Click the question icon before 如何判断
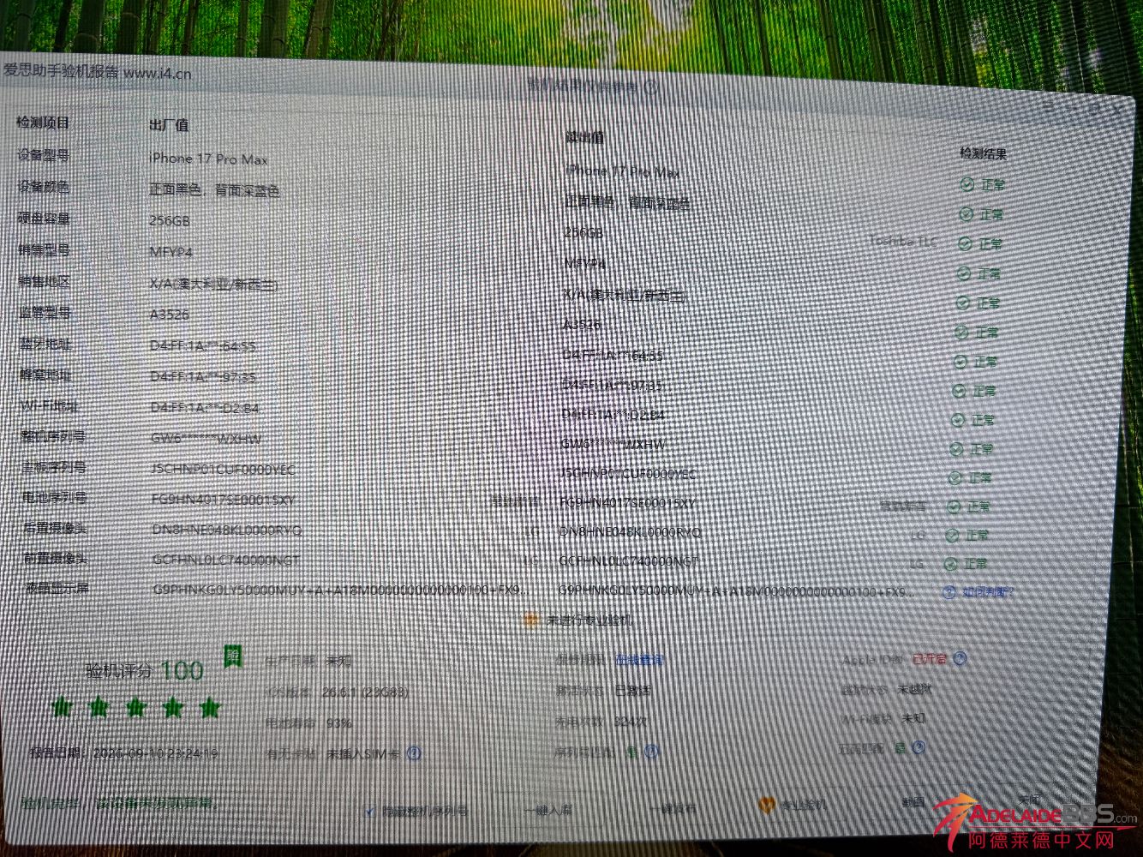This screenshot has height=857, width=1143. 949,592
